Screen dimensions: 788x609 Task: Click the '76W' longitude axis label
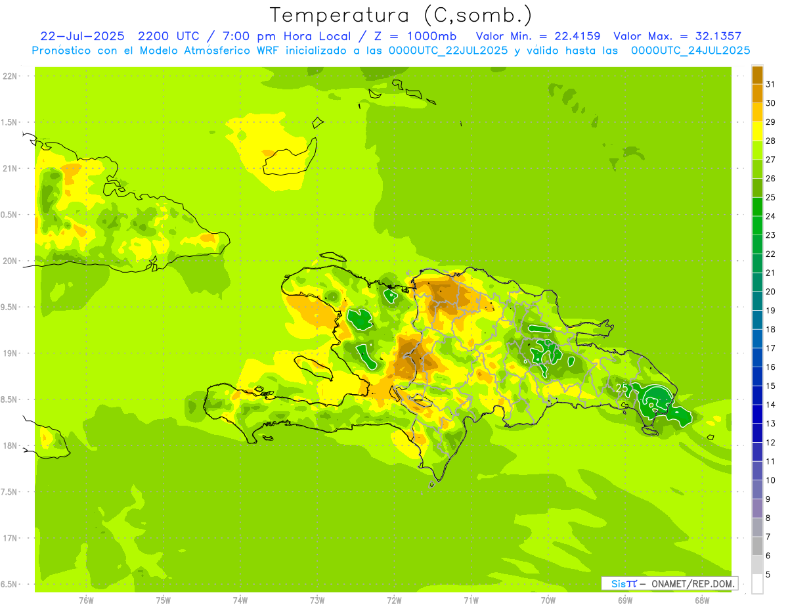click(86, 600)
